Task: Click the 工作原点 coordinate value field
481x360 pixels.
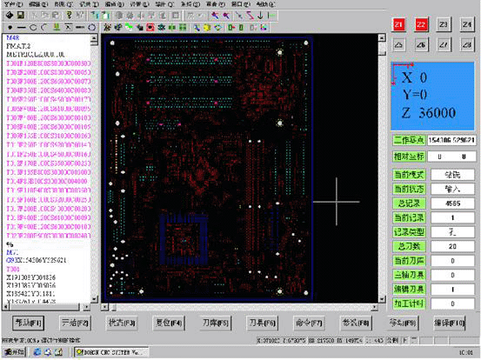Action: tap(451, 140)
